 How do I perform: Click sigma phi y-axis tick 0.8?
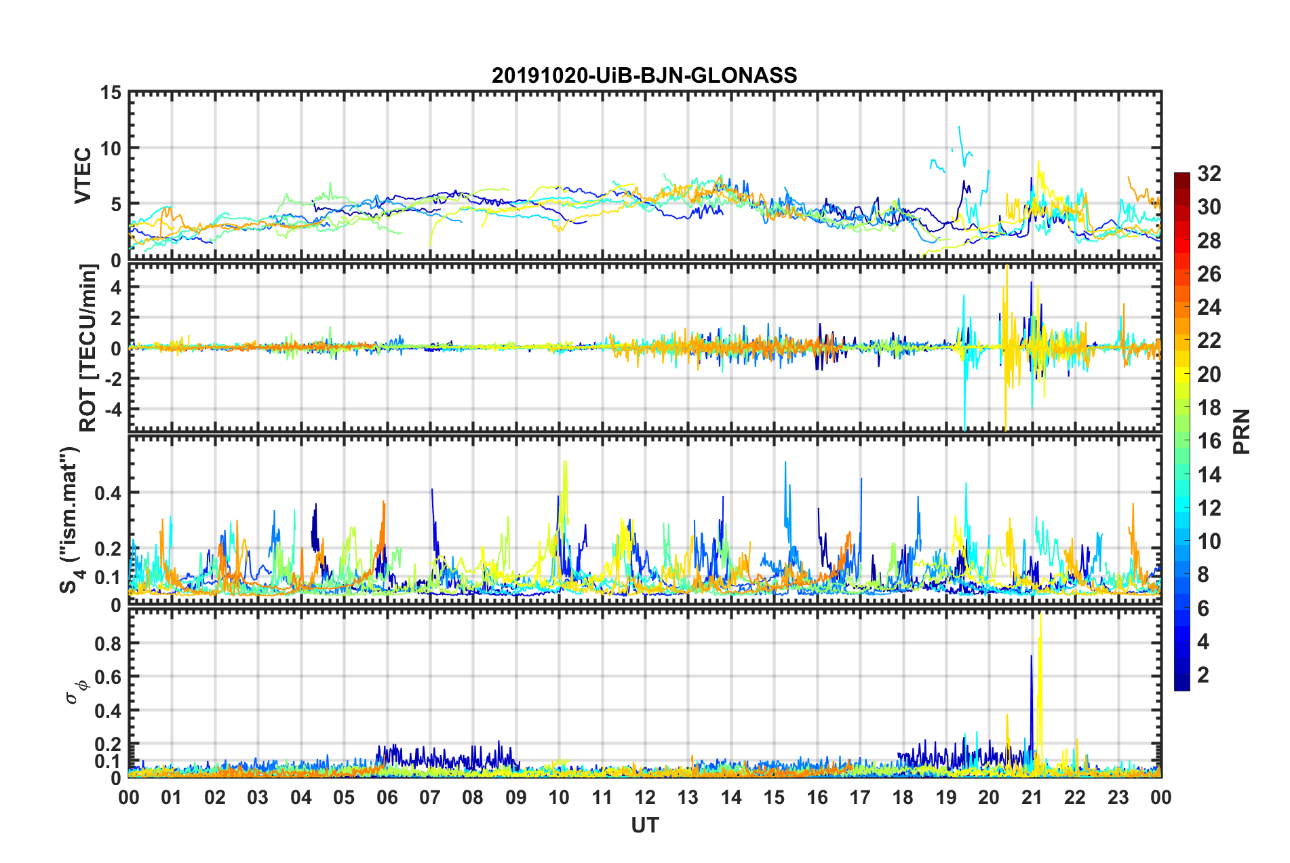tap(109, 643)
